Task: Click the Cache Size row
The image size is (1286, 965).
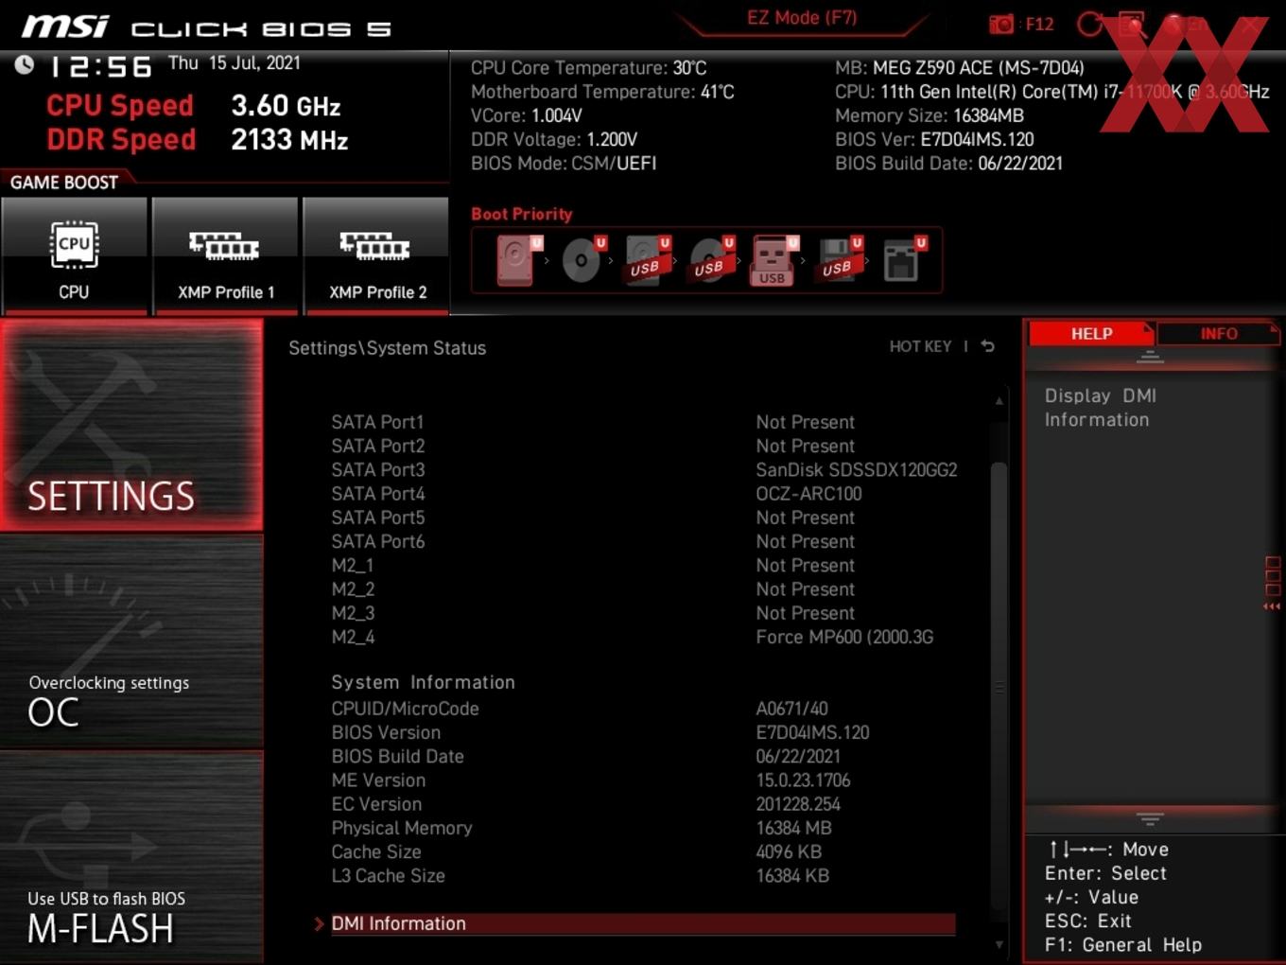Action: click(643, 851)
